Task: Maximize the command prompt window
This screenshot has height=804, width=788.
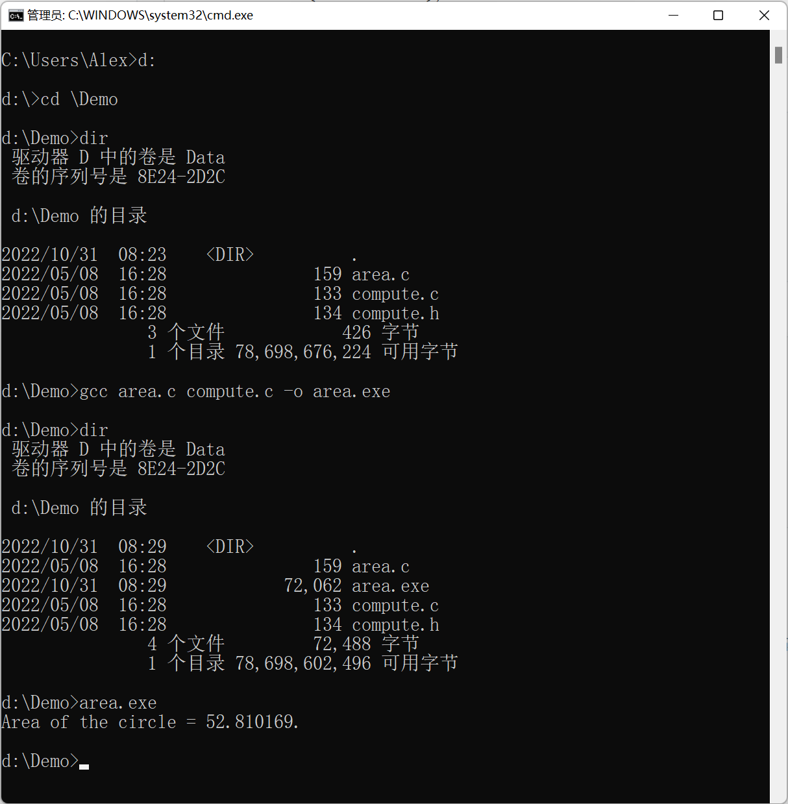Action: (718, 16)
